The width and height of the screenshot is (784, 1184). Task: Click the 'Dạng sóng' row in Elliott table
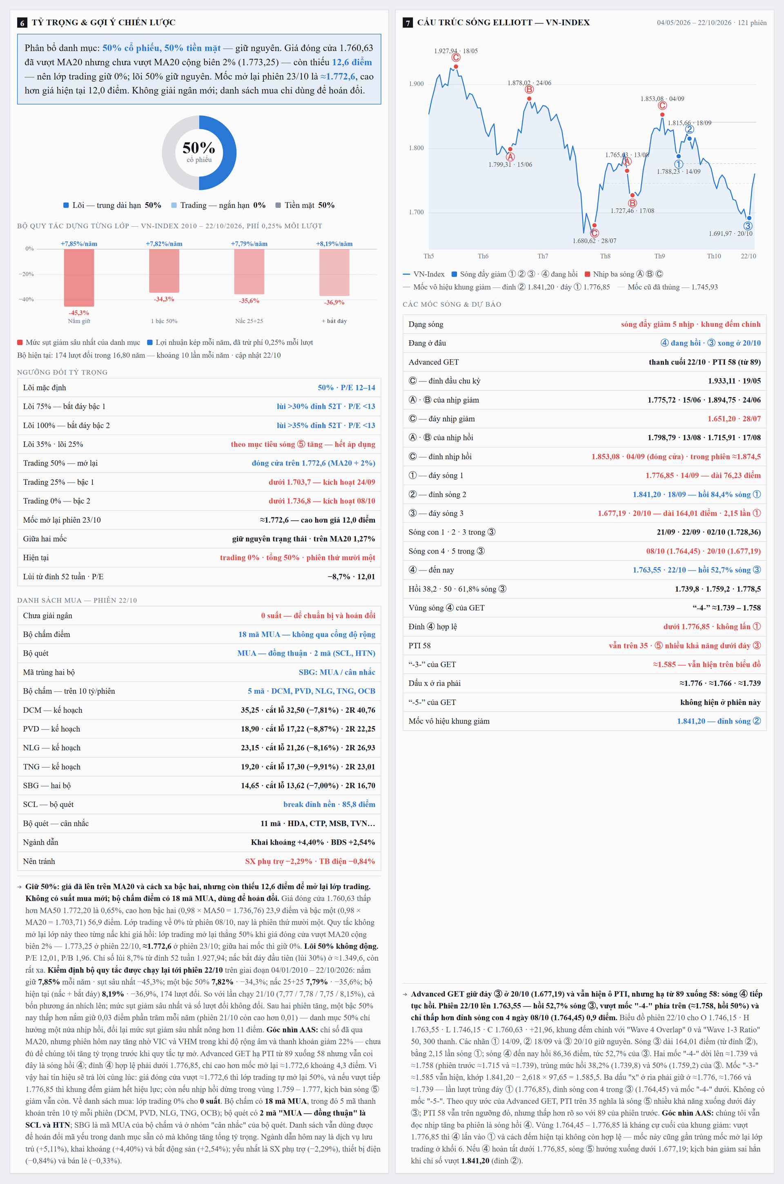584,324
